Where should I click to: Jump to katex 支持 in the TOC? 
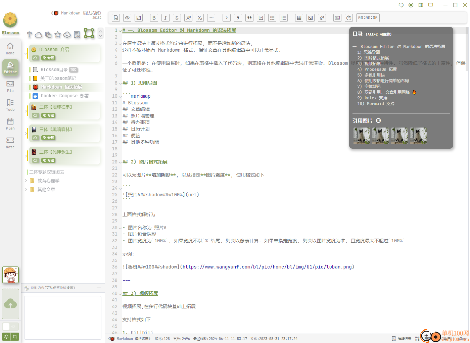coord(372,98)
